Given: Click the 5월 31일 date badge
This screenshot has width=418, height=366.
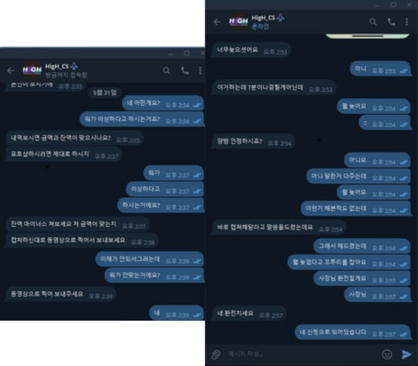Looking at the screenshot, I should [104, 93].
